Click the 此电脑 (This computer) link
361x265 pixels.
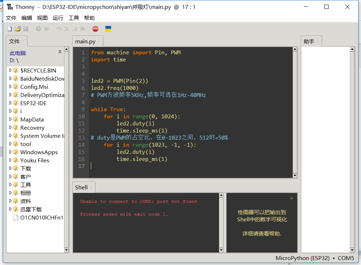pos(18,53)
